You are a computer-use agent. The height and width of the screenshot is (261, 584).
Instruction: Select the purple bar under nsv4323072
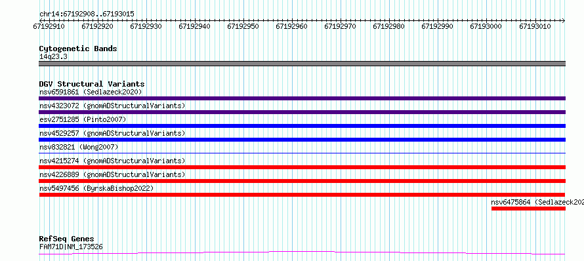(302, 112)
